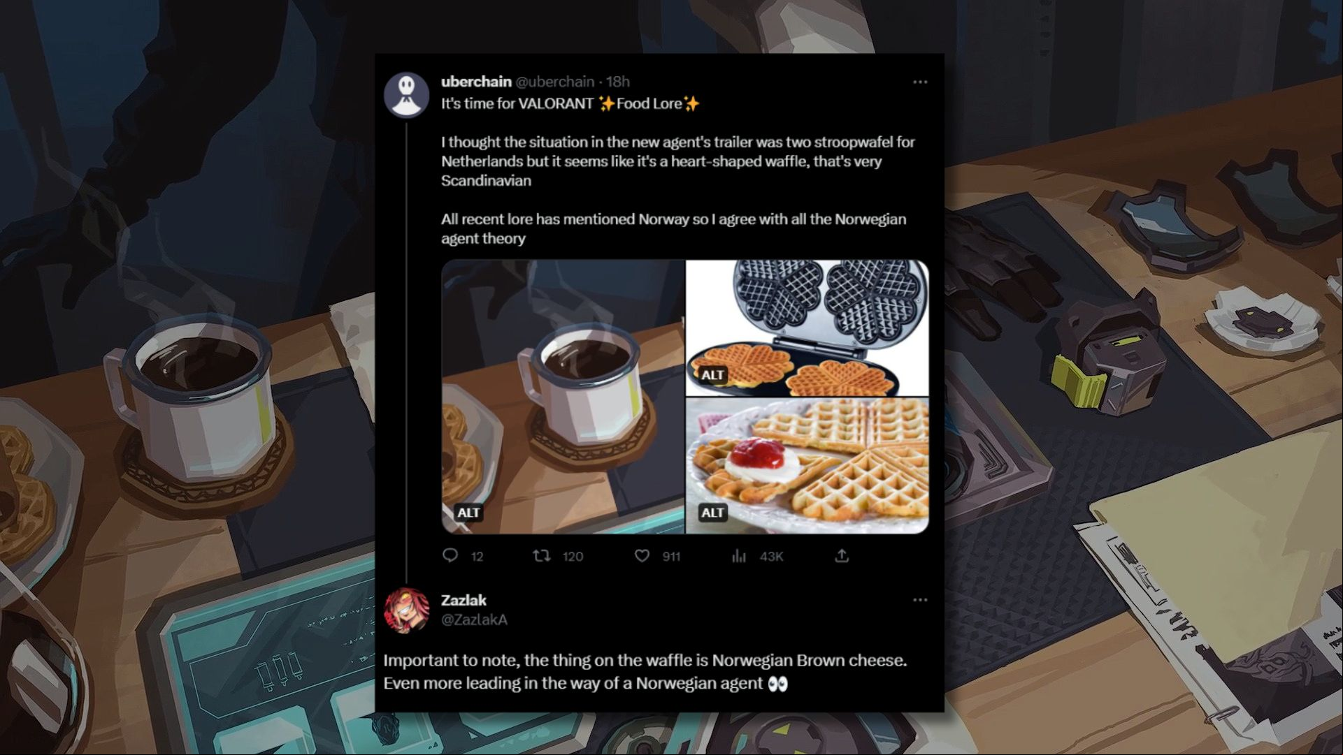1343x755 pixels.
Task: Open Zazlak's profile avatar picture
Action: point(406,610)
